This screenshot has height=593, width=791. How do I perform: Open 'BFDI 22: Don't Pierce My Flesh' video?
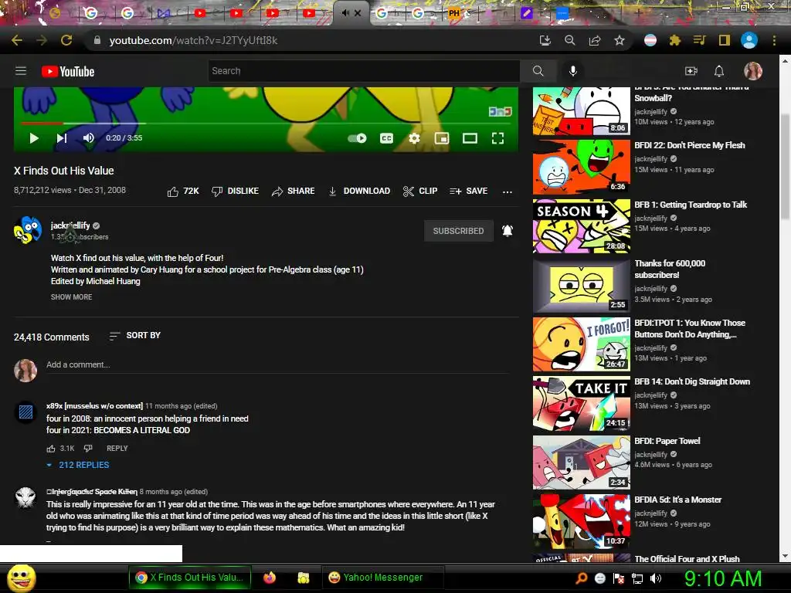pyautogui.click(x=689, y=145)
